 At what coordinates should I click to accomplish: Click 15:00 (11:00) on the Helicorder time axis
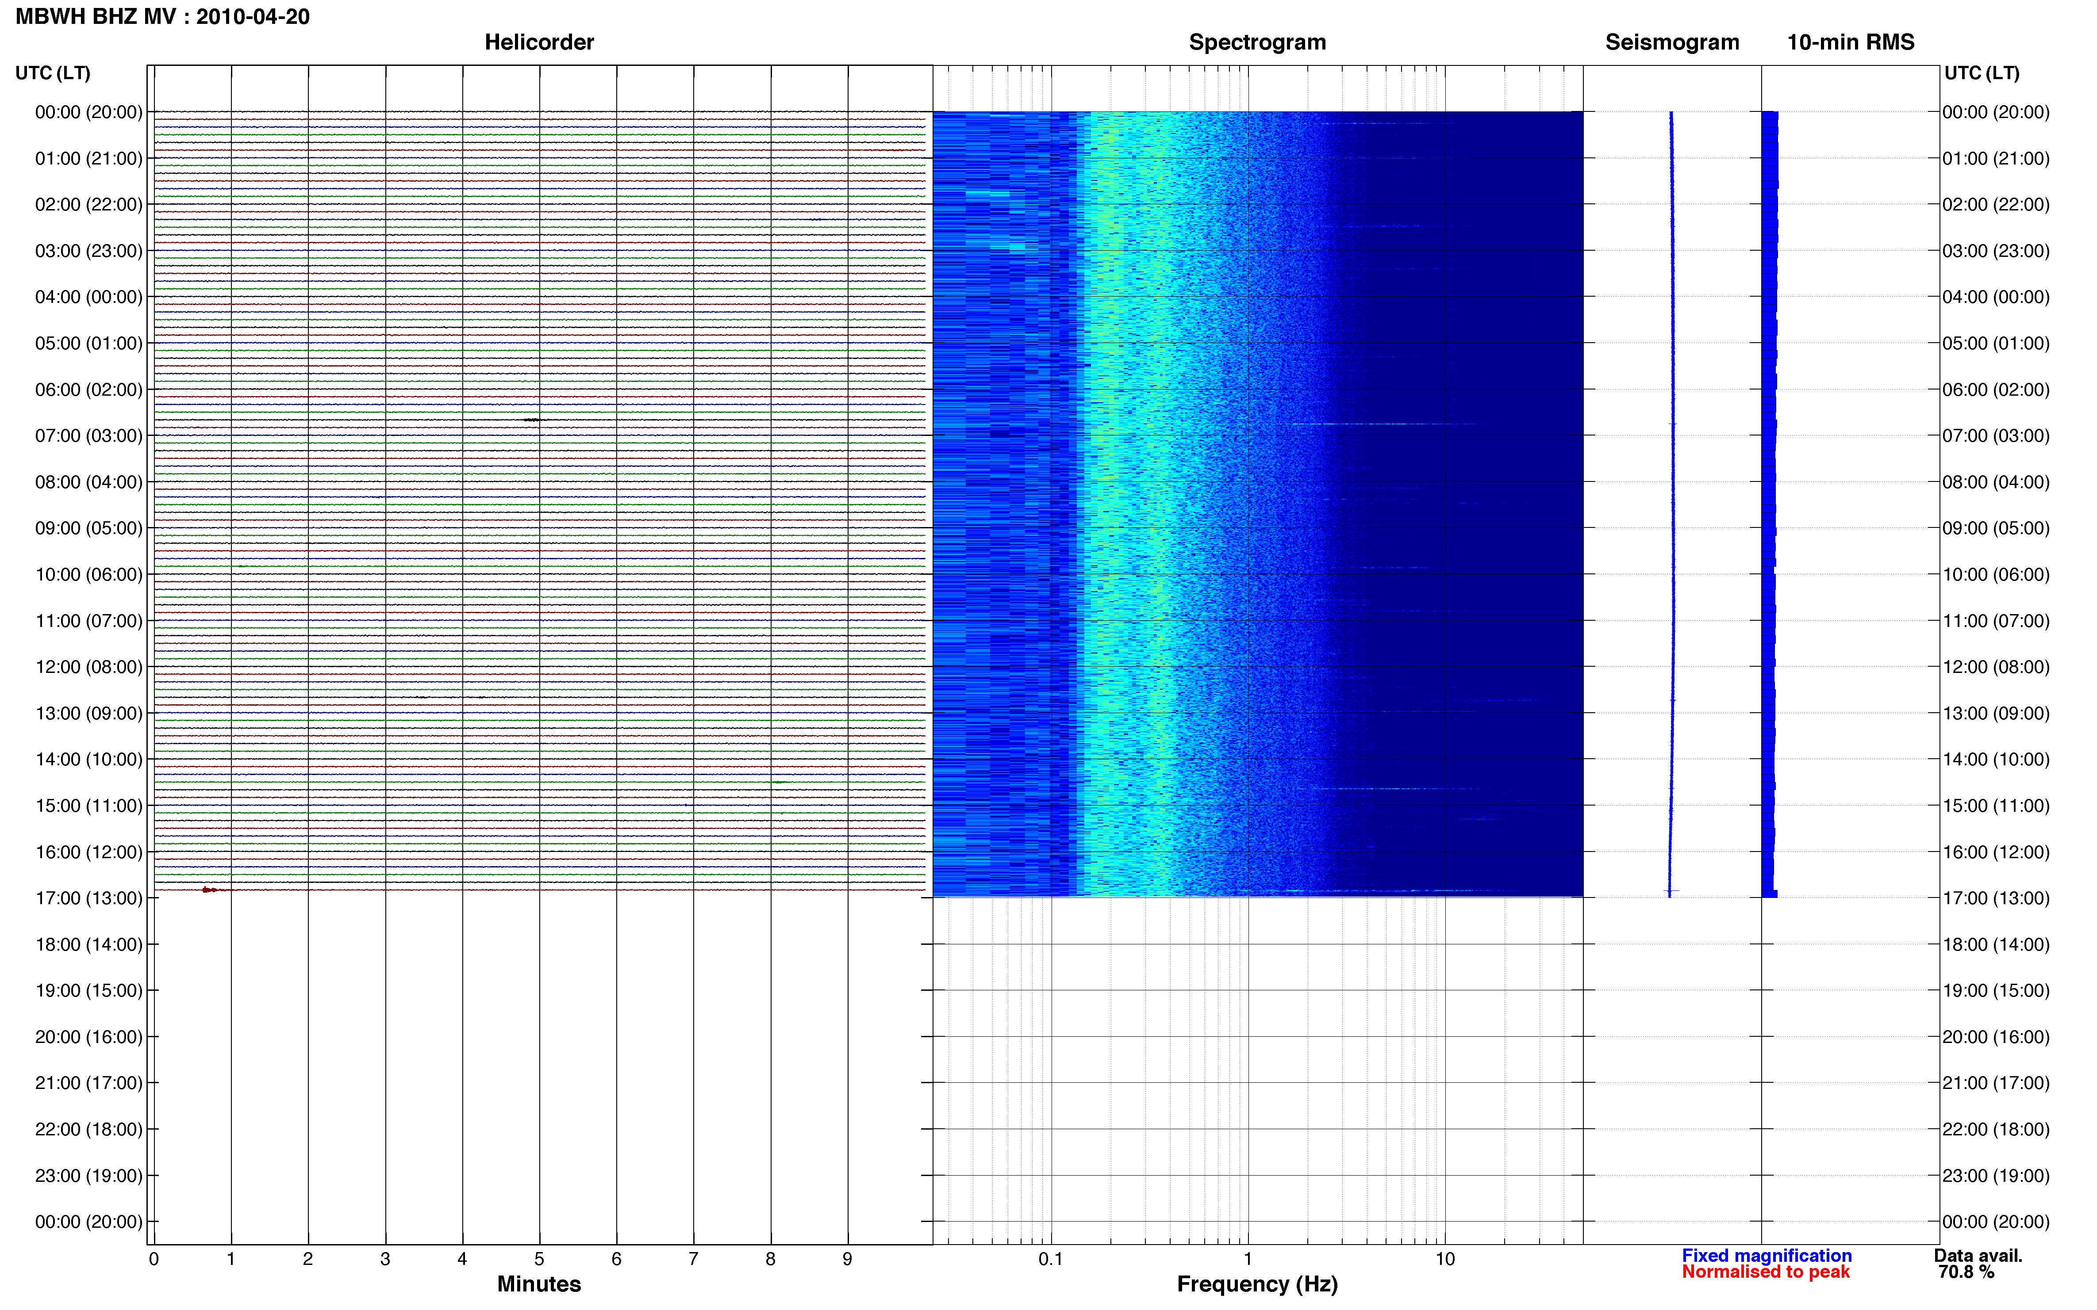pyautogui.click(x=88, y=806)
